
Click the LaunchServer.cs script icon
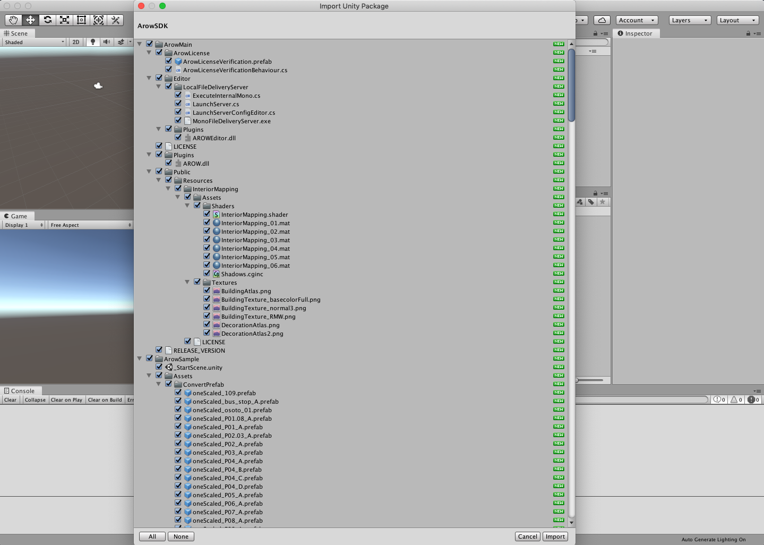coord(188,104)
